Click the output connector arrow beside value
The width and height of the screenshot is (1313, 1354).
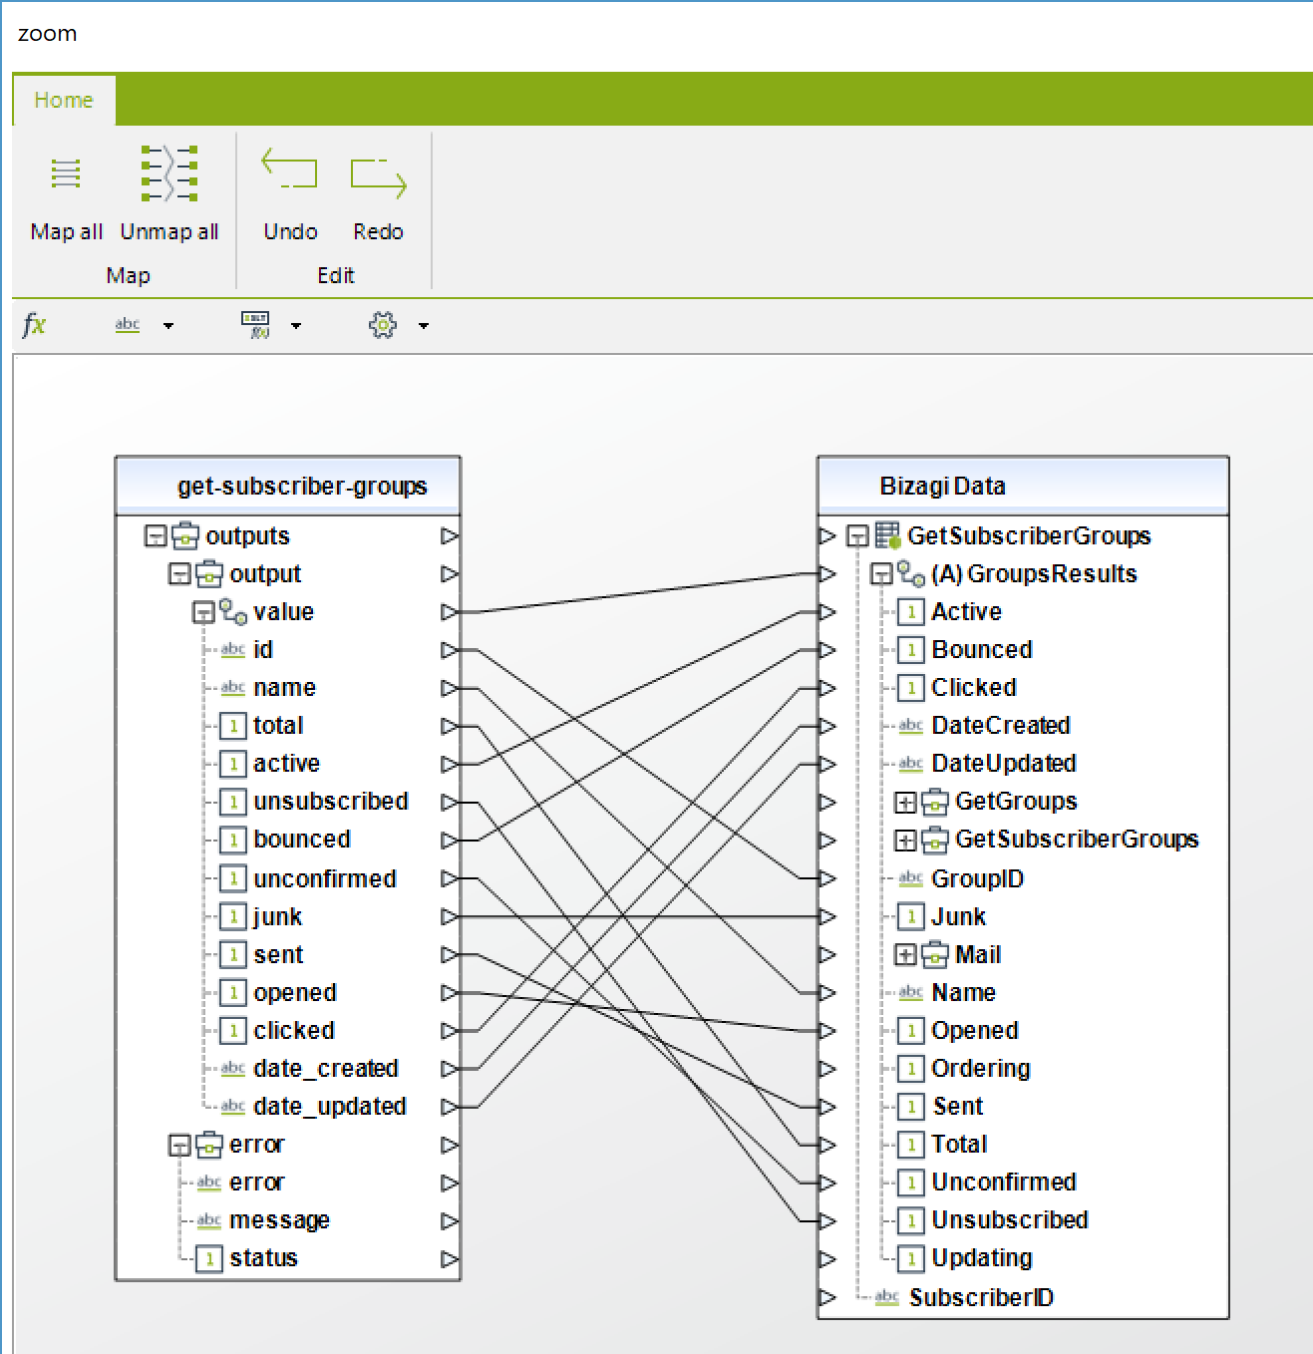(450, 612)
